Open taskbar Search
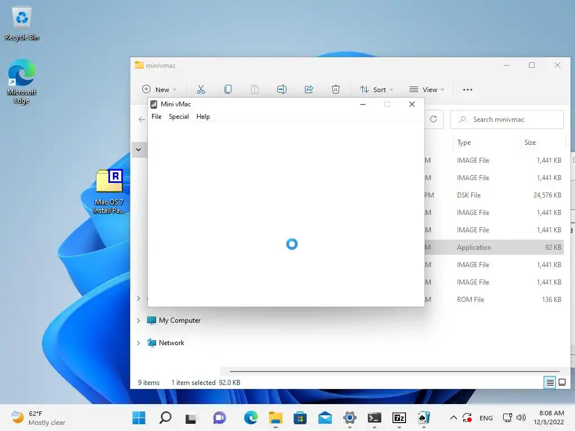575x431 pixels. pyautogui.click(x=165, y=418)
